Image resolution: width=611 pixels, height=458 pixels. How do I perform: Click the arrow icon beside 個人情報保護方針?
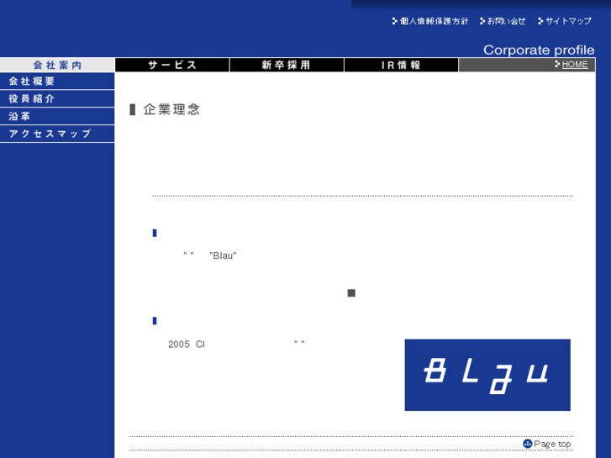click(395, 21)
